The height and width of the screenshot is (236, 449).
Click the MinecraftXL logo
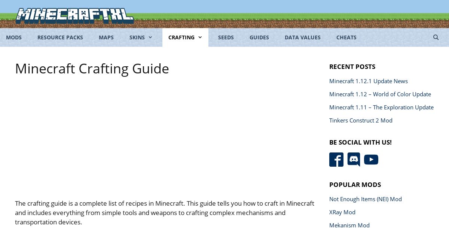pos(74,16)
